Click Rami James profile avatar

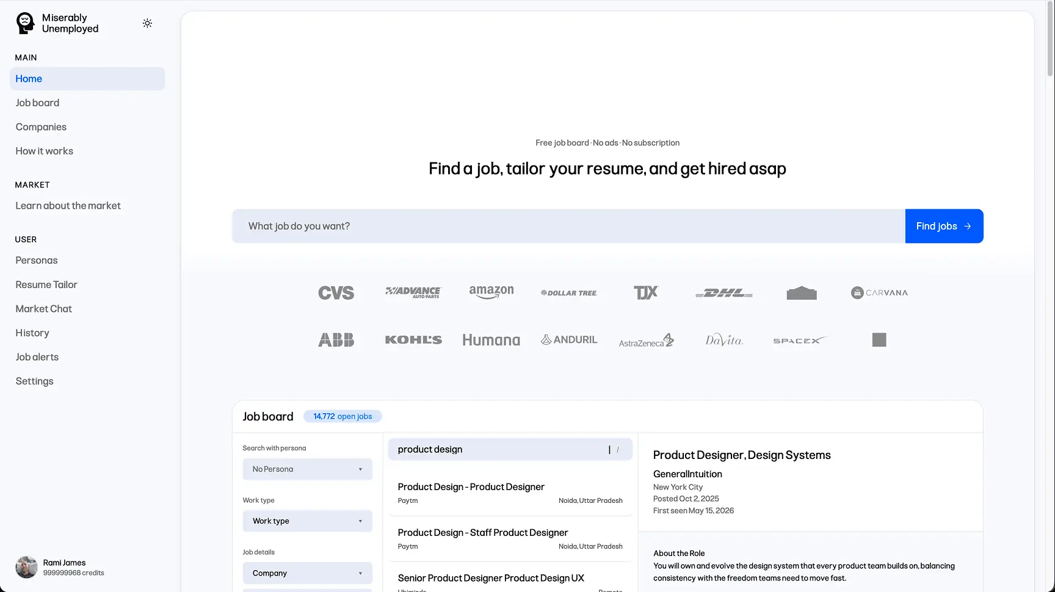(26, 567)
